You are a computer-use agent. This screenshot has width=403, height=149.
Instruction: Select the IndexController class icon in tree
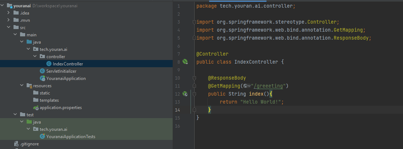pos(49,64)
